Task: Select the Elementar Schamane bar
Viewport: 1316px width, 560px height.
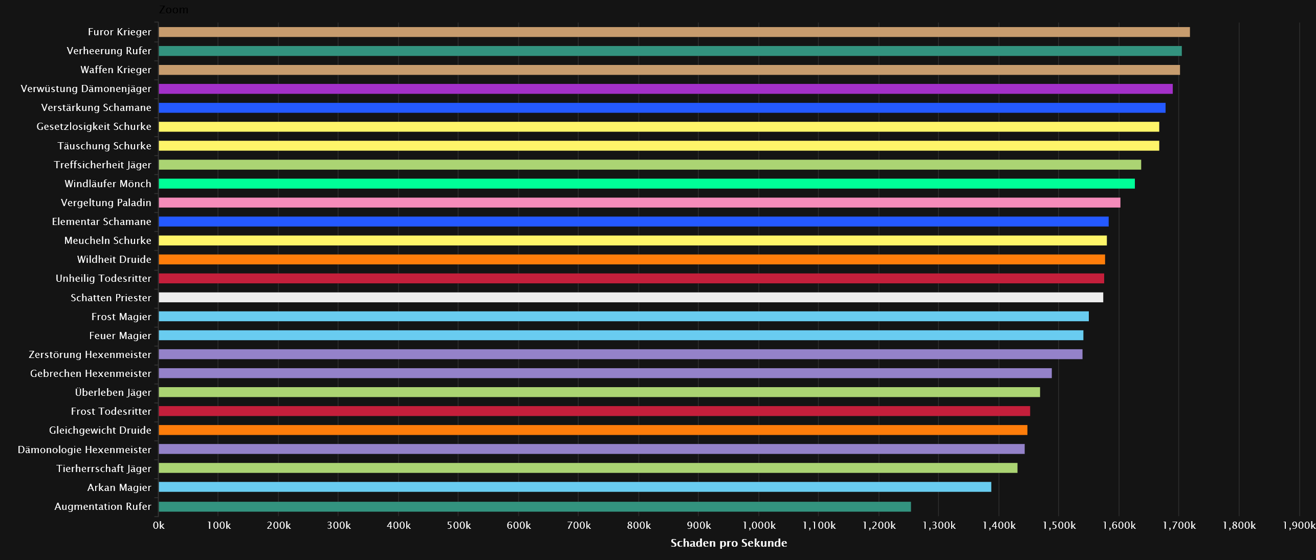Action: pyautogui.click(x=633, y=221)
